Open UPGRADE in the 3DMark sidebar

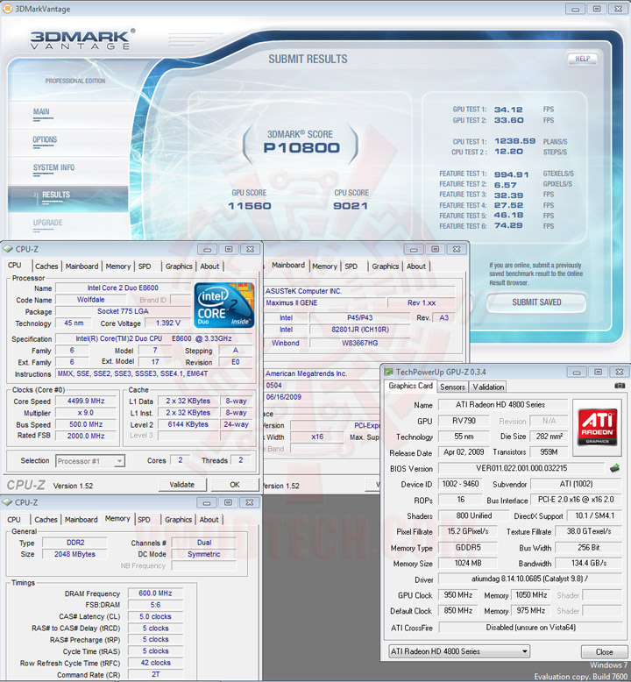tap(48, 223)
